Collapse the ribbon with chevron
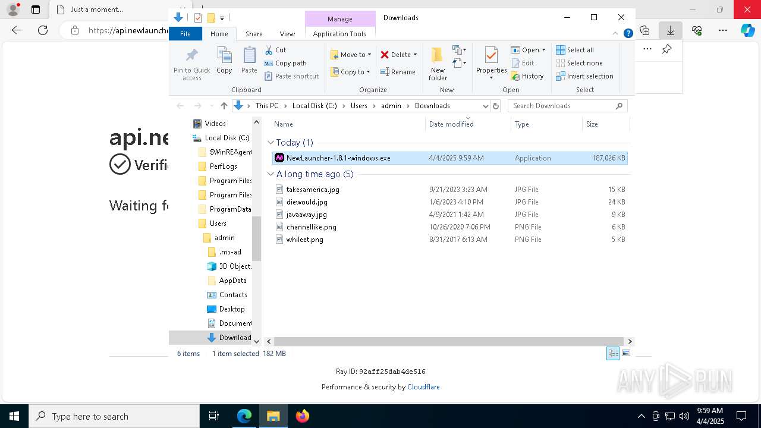This screenshot has height=428, width=761. tap(615, 34)
